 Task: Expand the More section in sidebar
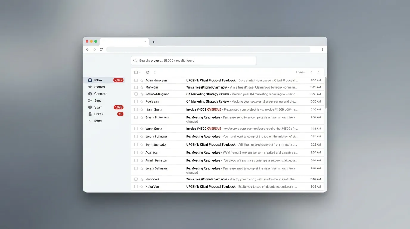coord(90,121)
